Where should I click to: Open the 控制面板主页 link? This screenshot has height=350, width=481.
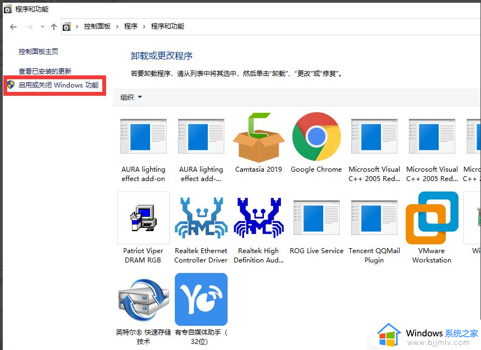[38, 52]
